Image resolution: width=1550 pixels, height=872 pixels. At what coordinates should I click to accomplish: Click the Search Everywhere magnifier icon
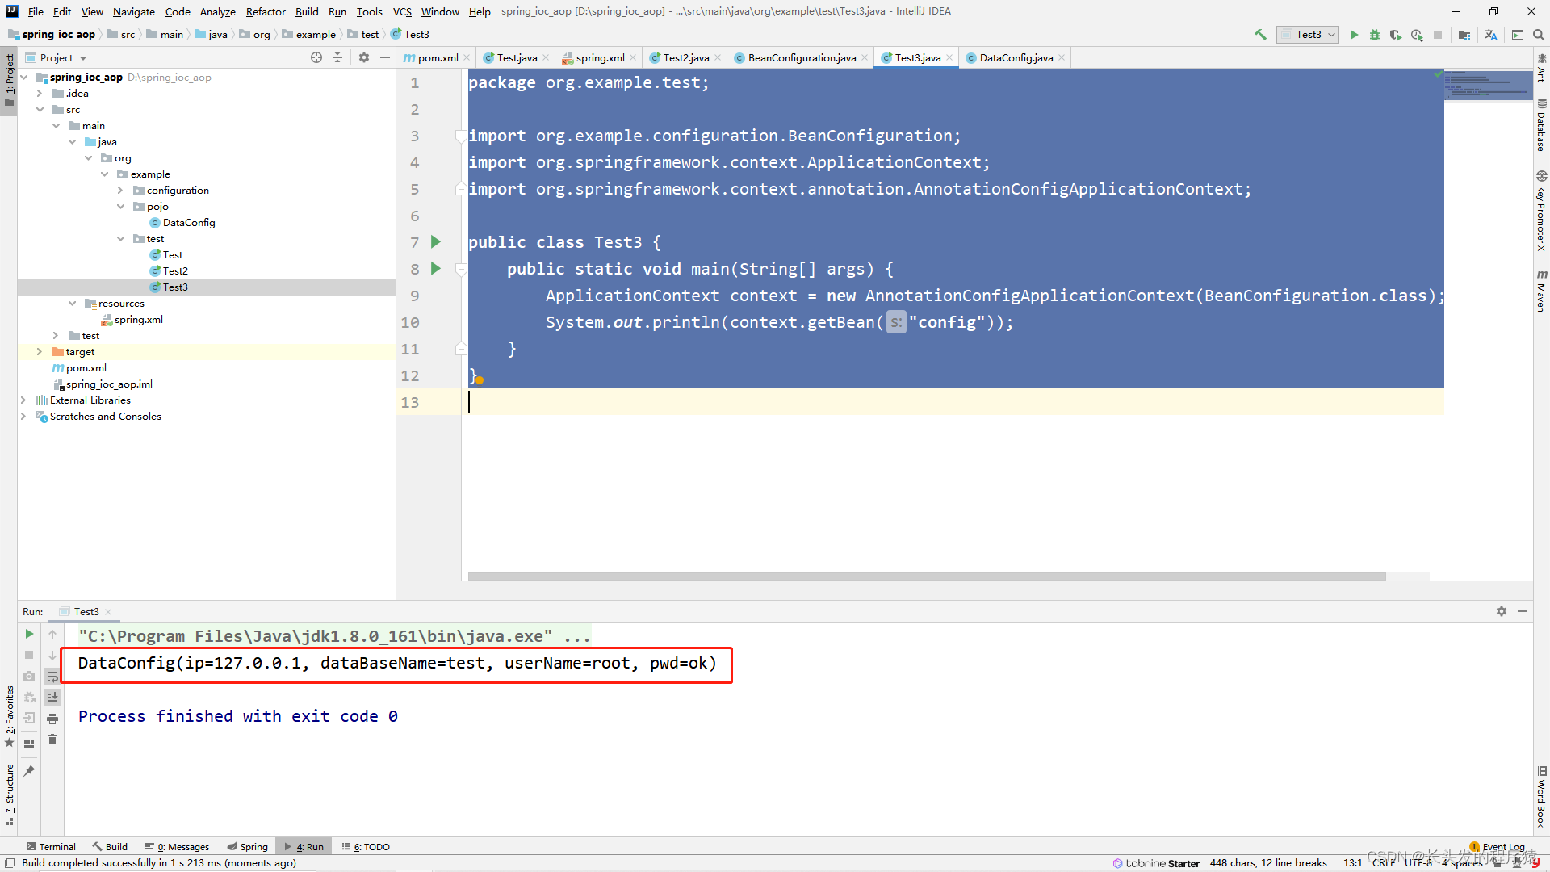tap(1539, 35)
